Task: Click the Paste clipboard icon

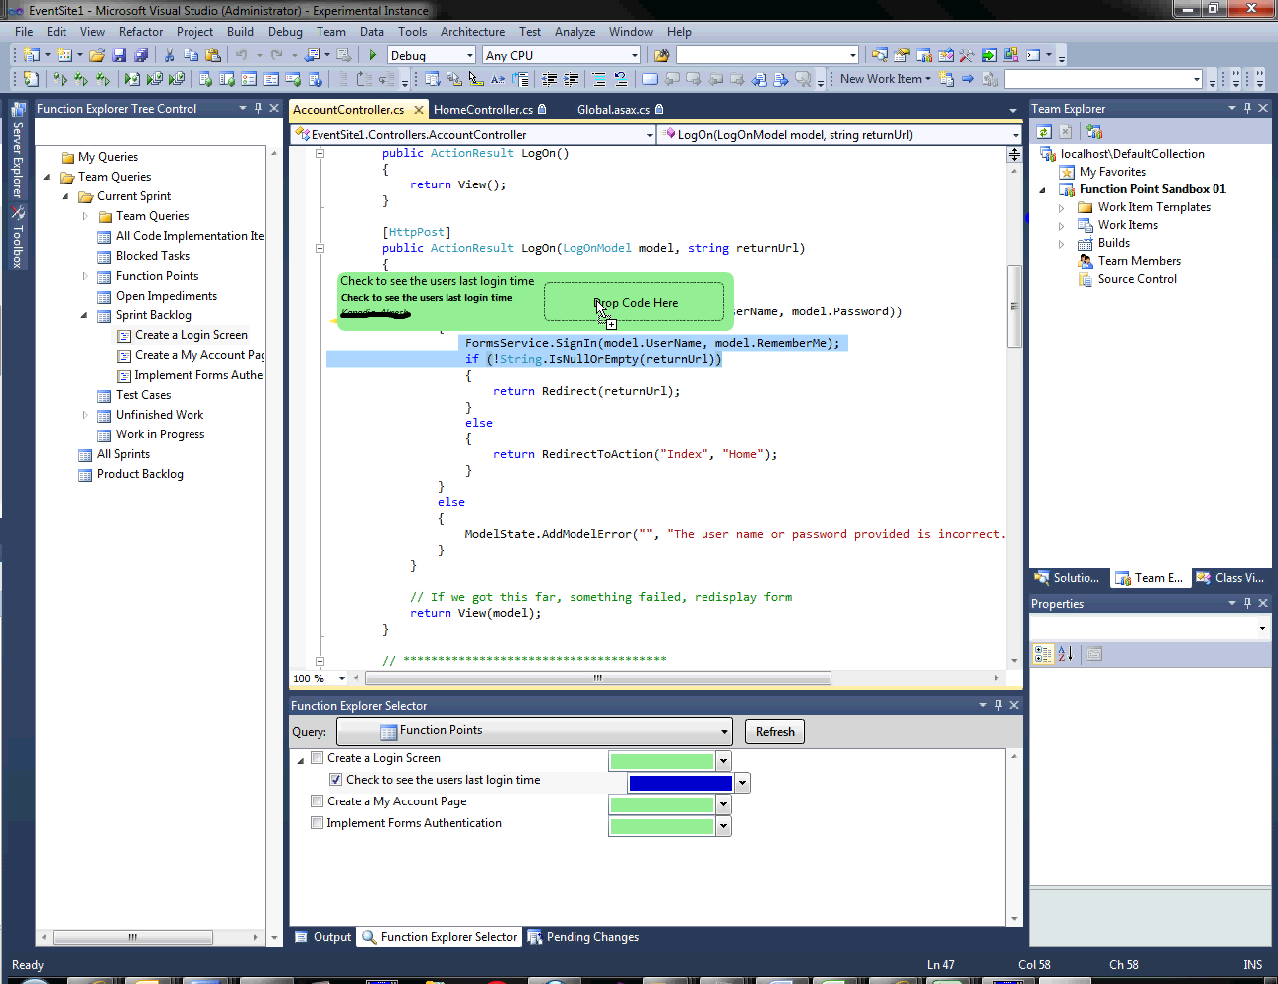Action: [212, 55]
